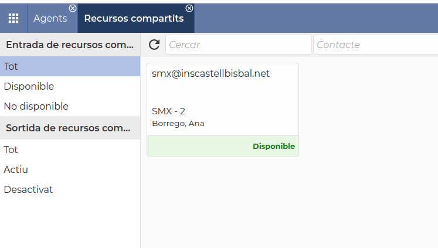The height and width of the screenshot is (248, 438).
Task: Click the Borrego, Ana contact name
Action: click(178, 124)
